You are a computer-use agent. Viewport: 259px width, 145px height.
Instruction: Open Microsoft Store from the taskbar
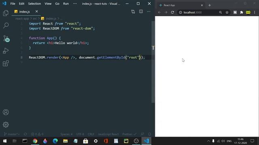pyautogui.click(x=85, y=141)
